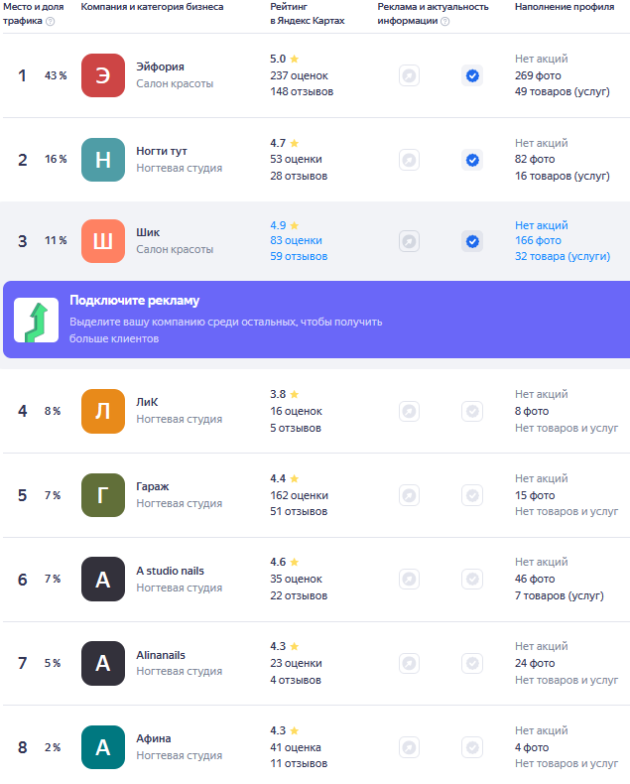Viewport: 630px width, 784px height.
Task: Click blue verified checkmark for Шик
Action: click(472, 241)
